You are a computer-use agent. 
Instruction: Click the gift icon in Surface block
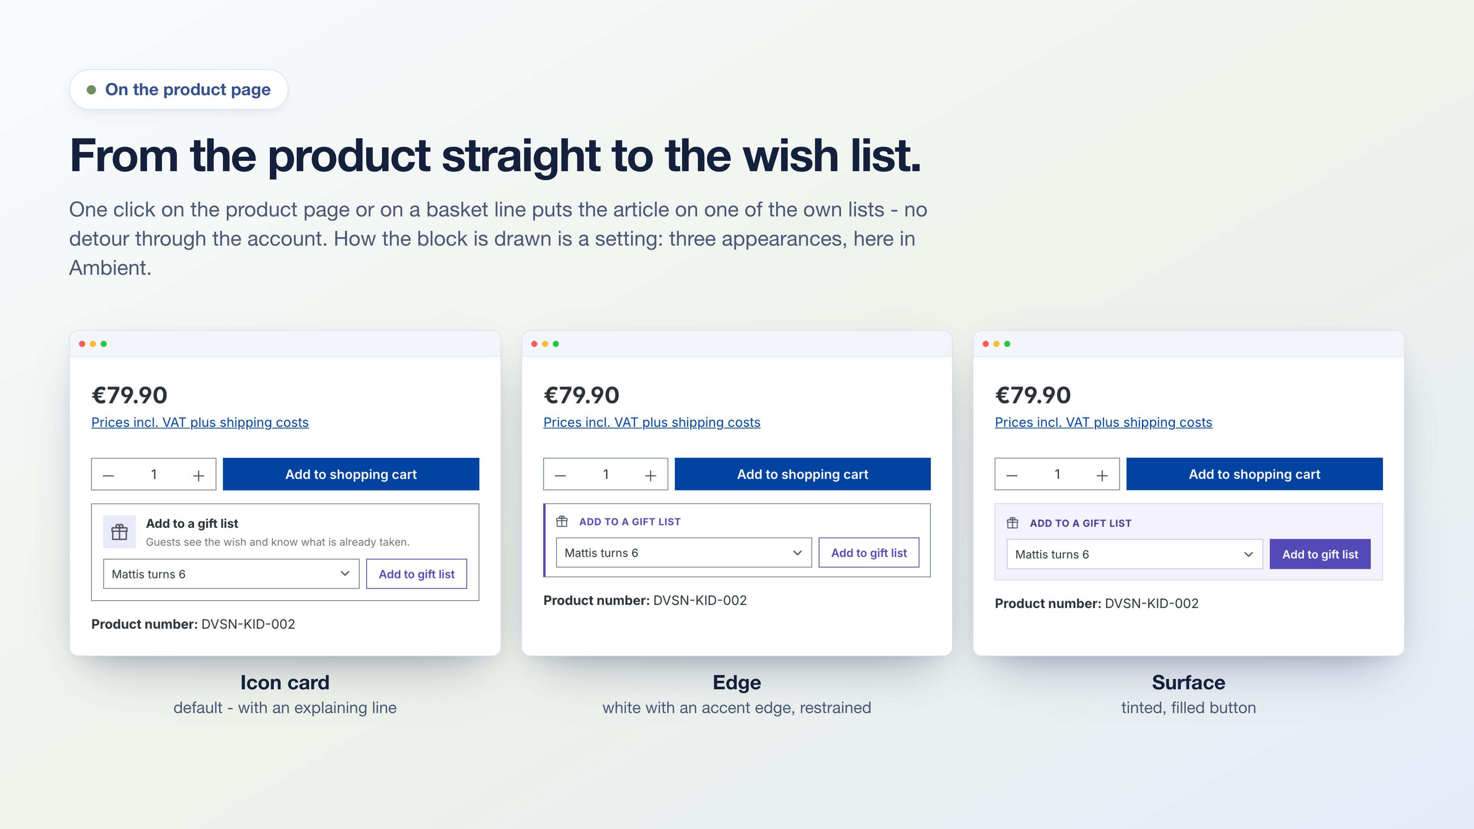(1012, 523)
